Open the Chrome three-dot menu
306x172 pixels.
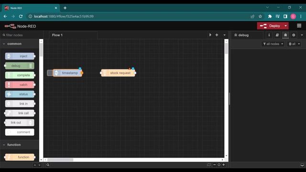coord(301,16)
